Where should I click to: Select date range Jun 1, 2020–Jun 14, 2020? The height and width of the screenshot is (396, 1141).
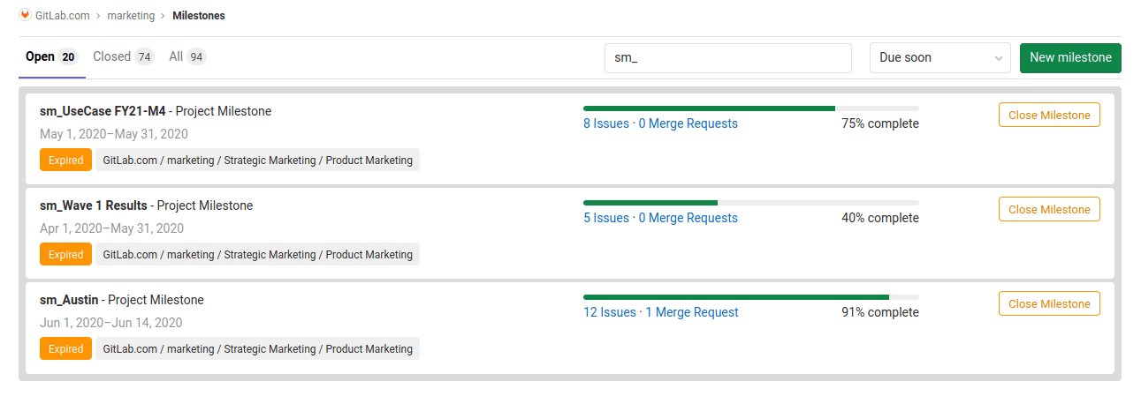[x=110, y=323]
